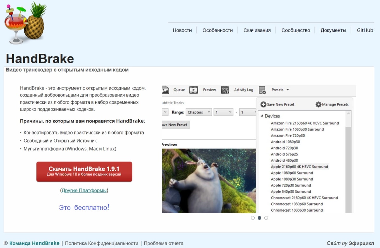
Task: Open the Политика Конфиденциальности link
Action: 102,243
